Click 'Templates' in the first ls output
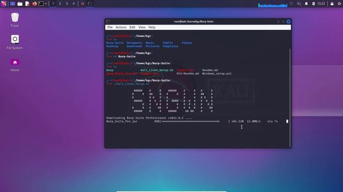This screenshot has width=343, height=192. 170,46
